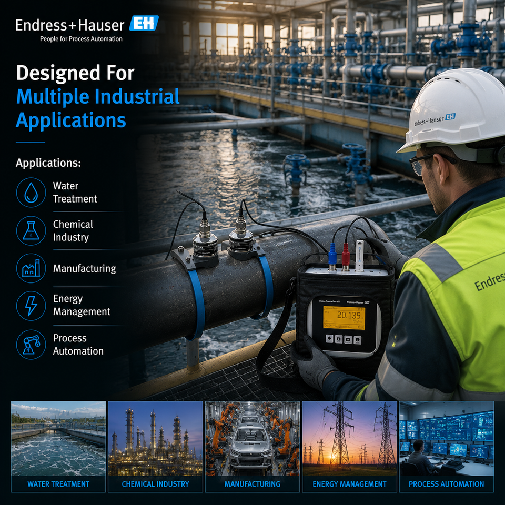Open the chemical refinery towers thumbnail
505x505 pixels.
(x=155, y=439)
